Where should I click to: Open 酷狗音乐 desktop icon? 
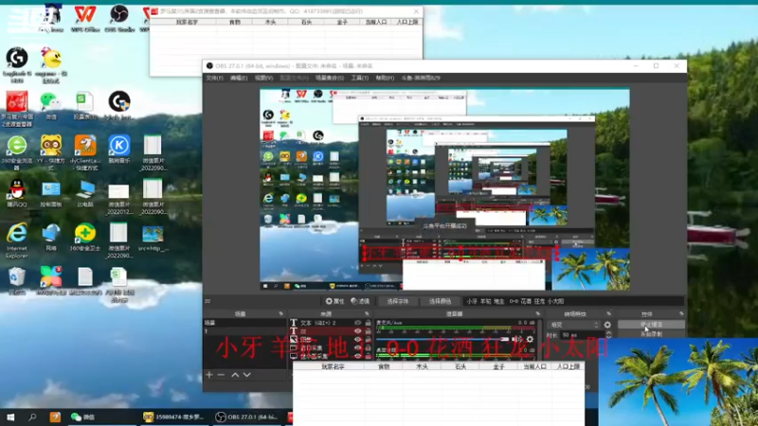coord(119,150)
